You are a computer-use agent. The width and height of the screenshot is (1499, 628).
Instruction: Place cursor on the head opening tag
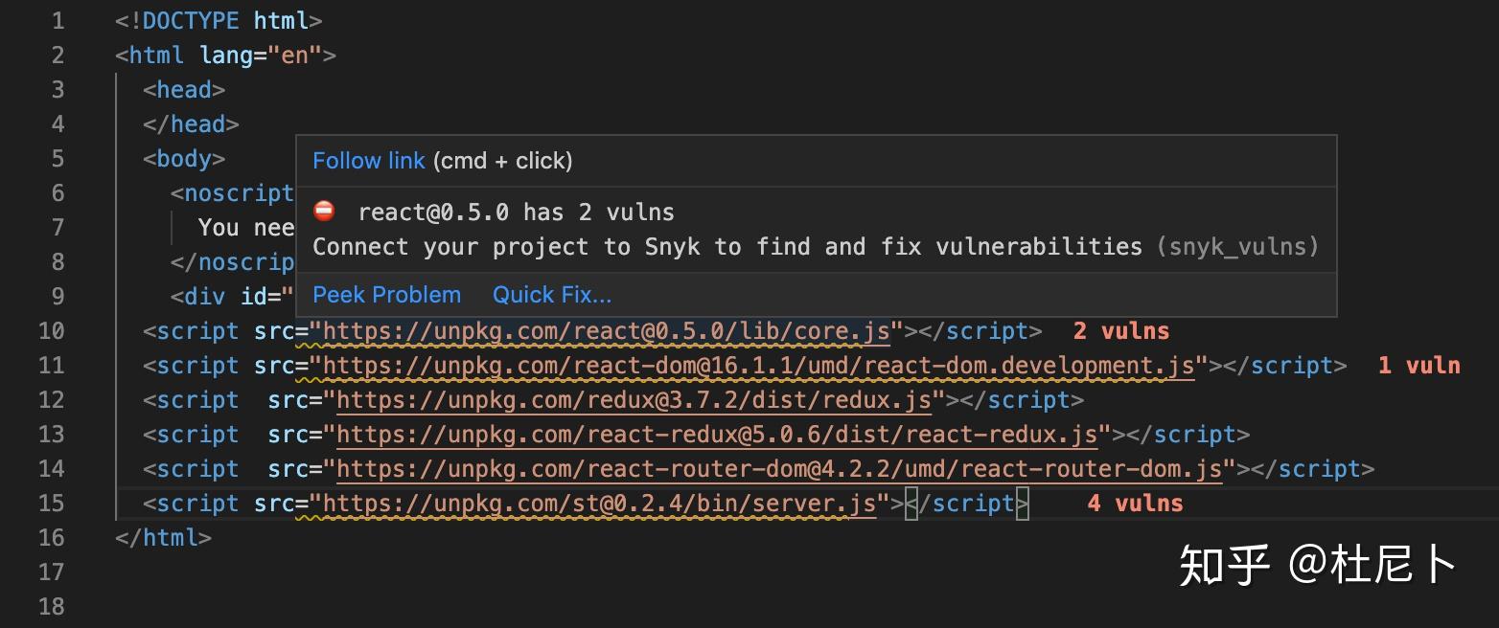pyautogui.click(x=184, y=90)
